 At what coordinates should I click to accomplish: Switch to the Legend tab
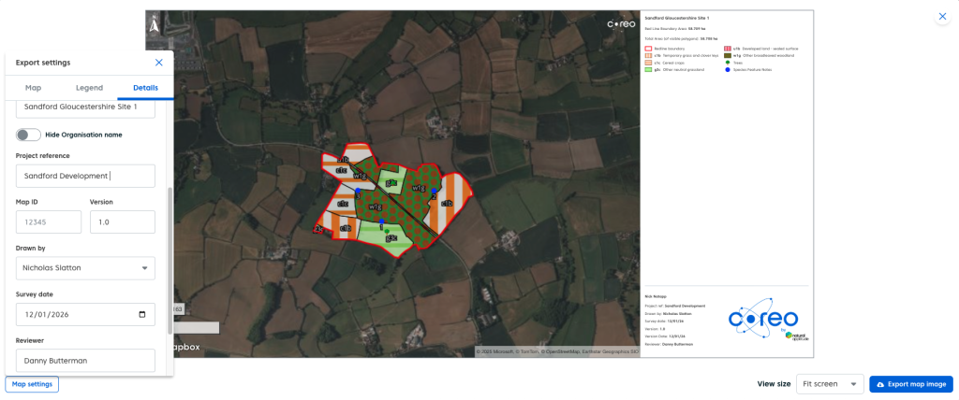click(x=89, y=87)
